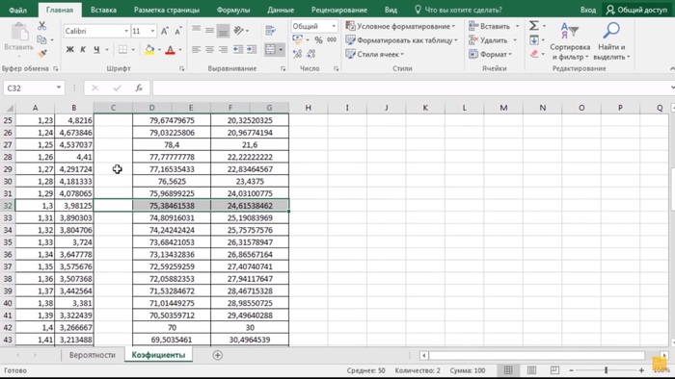Screen dimensions: 675x379
Task: Click Общий доступ share button
Action: pos(636,10)
